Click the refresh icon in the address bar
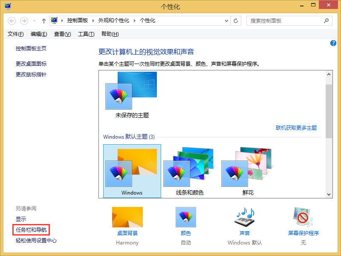The image size is (341, 256). click(236, 20)
